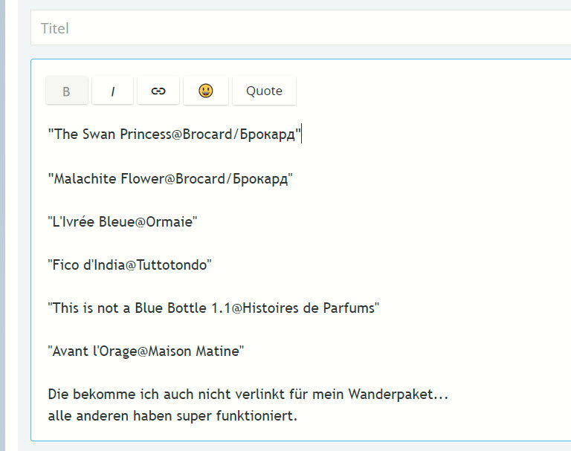The height and width of the screenshot is (451, 571).
Task: Click the line "Avant l'Orage@Maison Matine"
Action: point(146,351)
